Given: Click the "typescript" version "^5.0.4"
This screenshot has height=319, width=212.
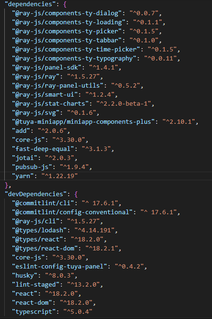Looking at the screenshot, I should pyautogui.click(x=78, y=312).
